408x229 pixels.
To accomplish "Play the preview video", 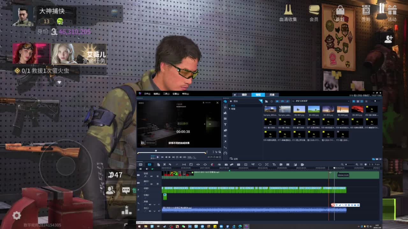I will click(x=158, y=157).
